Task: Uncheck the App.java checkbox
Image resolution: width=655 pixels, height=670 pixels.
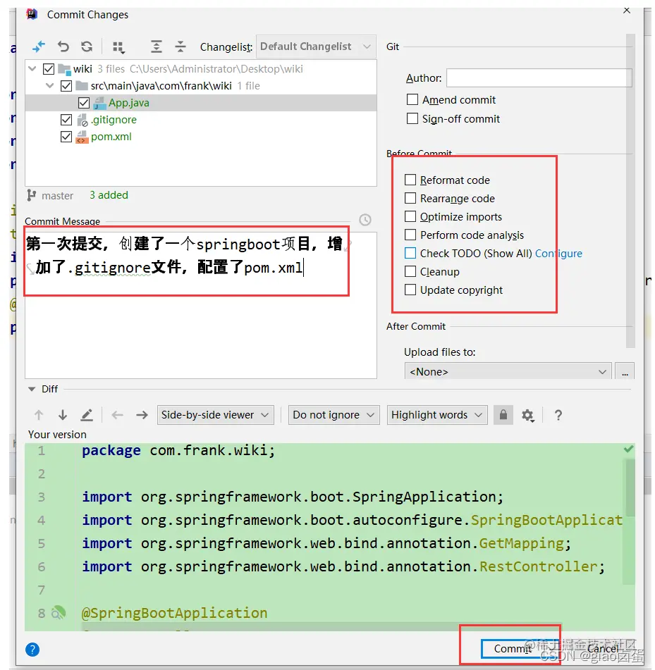Action: (84, 103)
